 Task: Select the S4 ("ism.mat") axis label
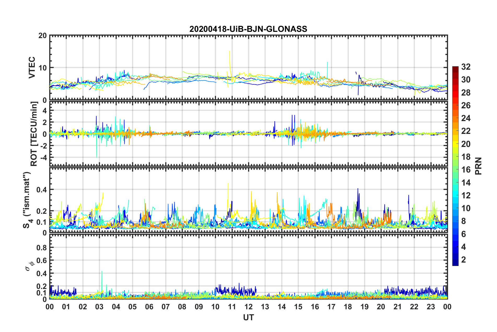(x=27, y=200)
